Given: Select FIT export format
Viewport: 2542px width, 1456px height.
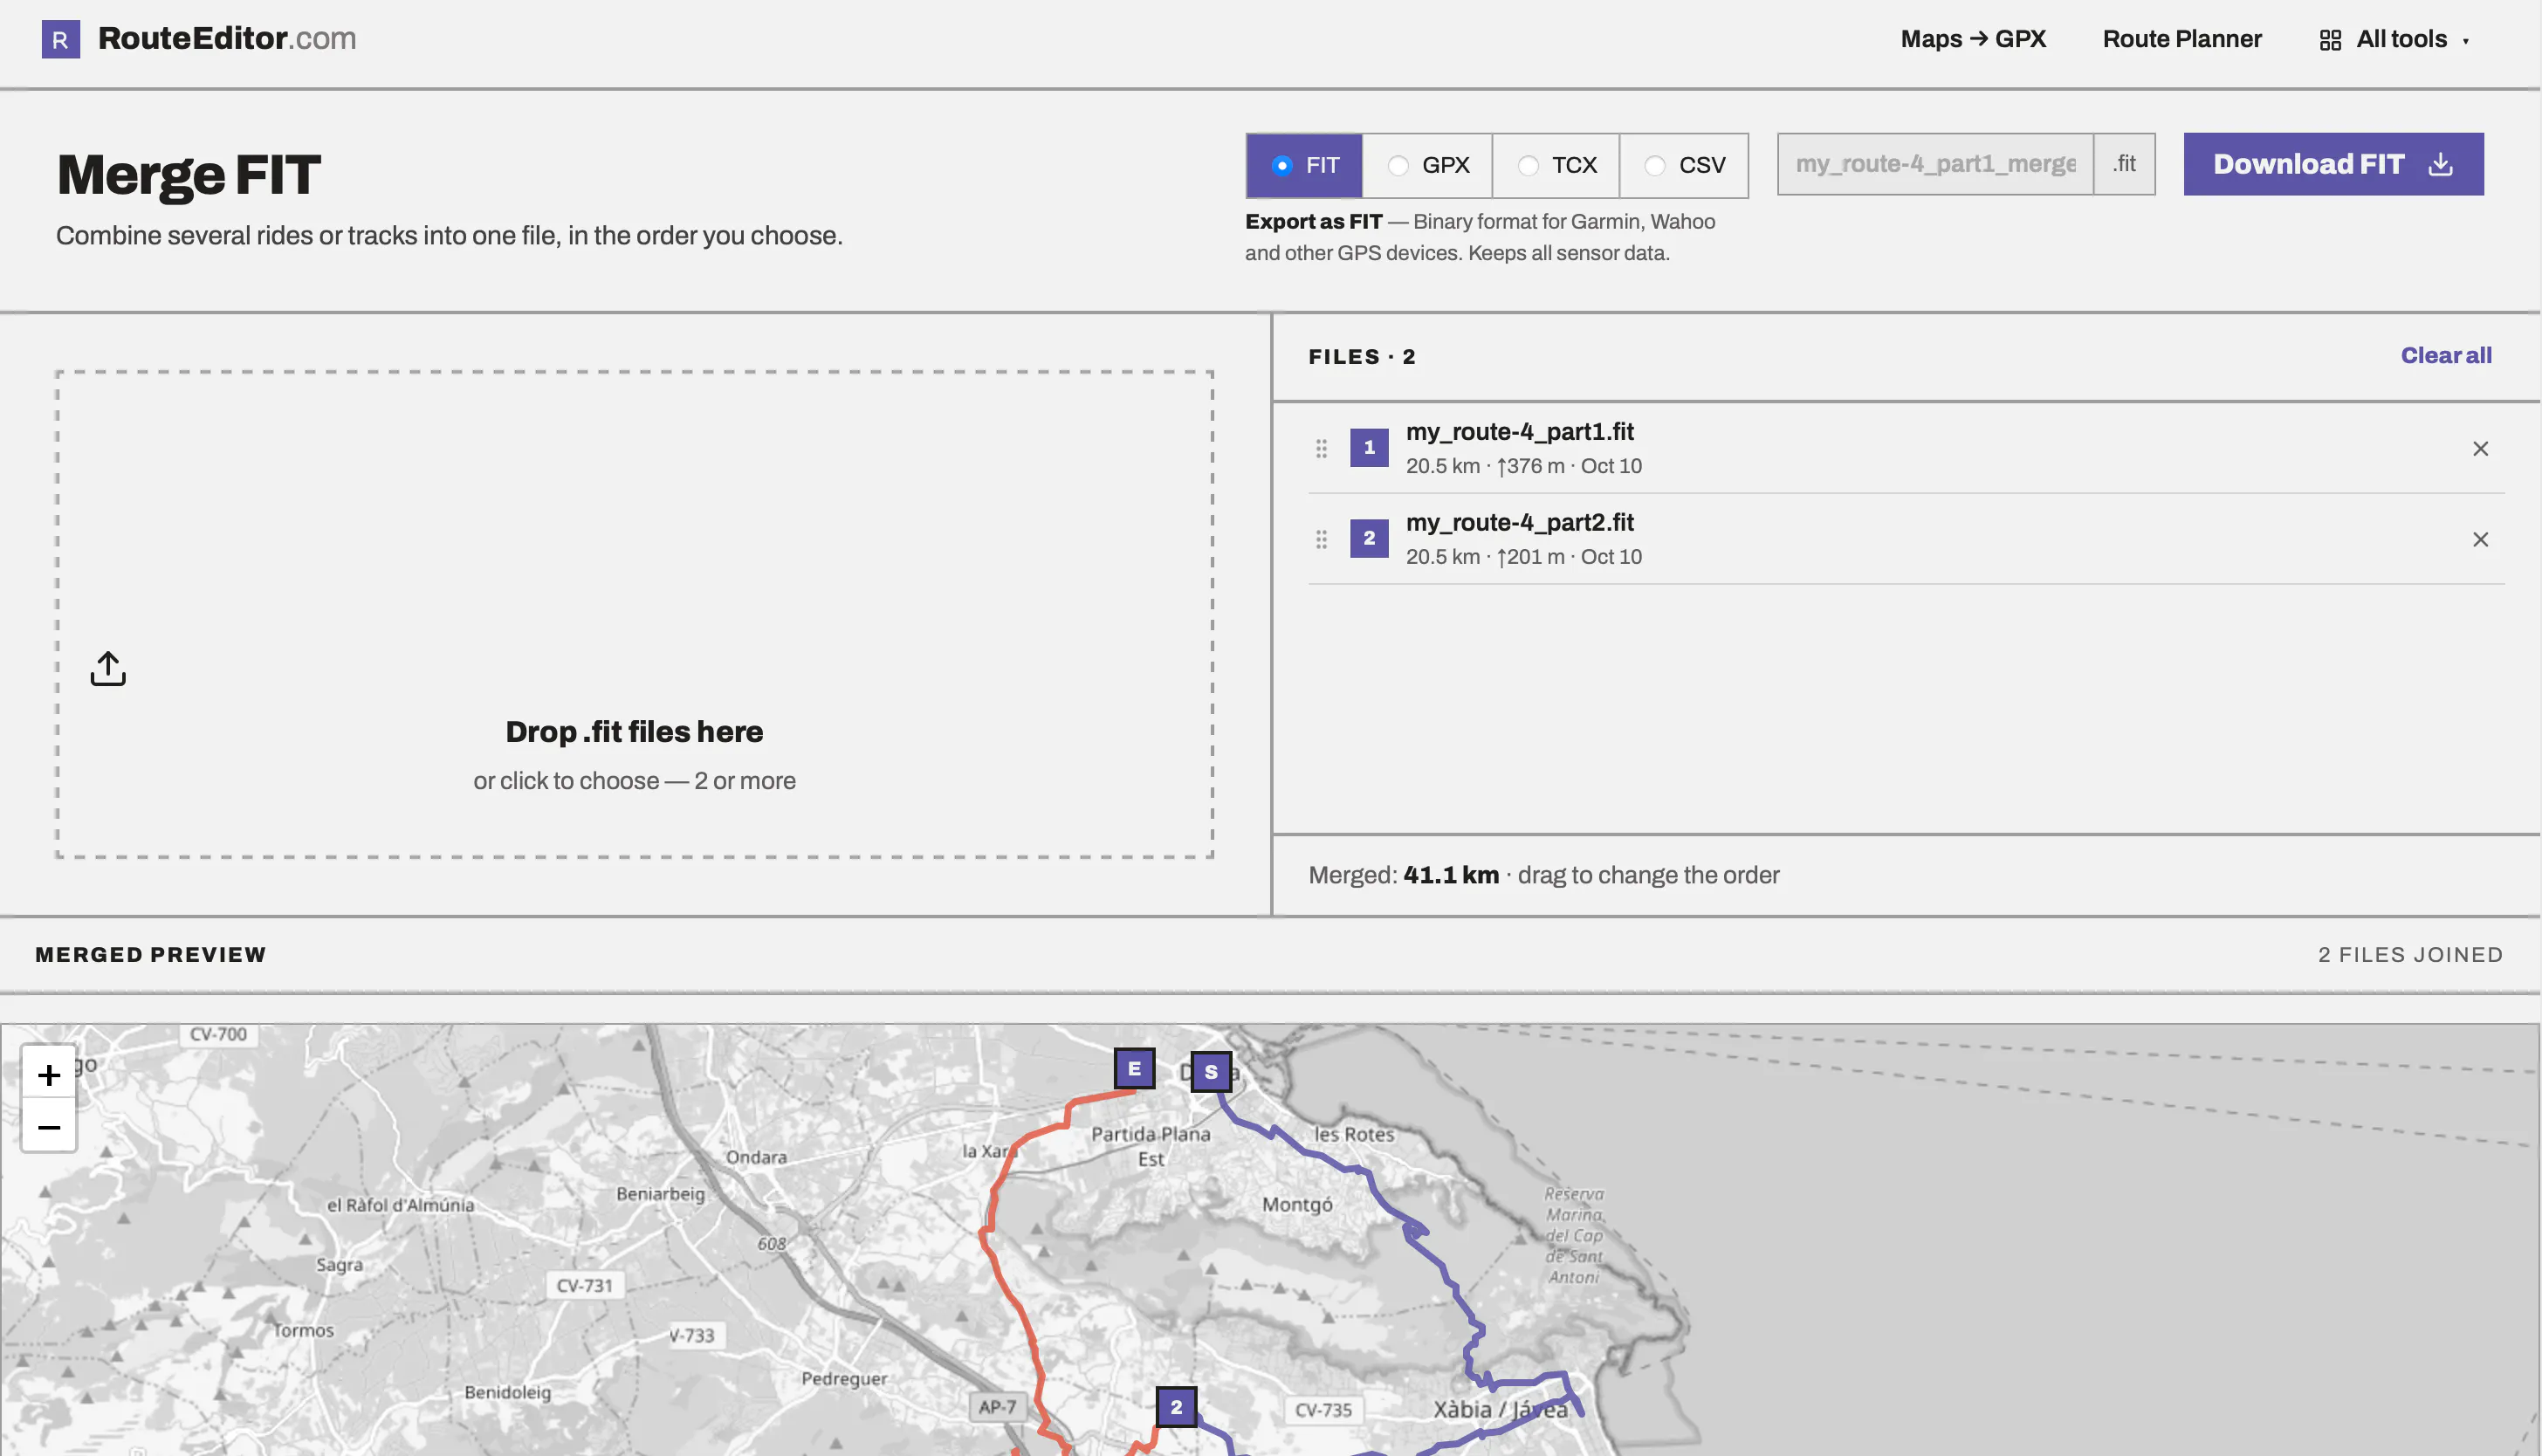Looking at the screenshot, I should (x=1303, y=165).
